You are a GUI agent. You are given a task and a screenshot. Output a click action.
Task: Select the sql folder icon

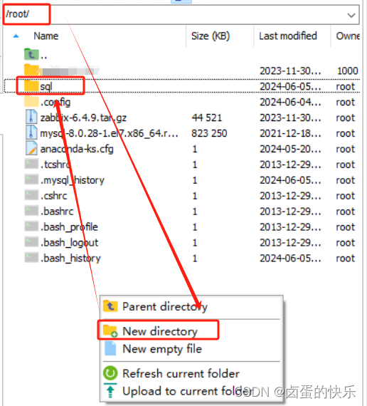(x=31, y=85)
